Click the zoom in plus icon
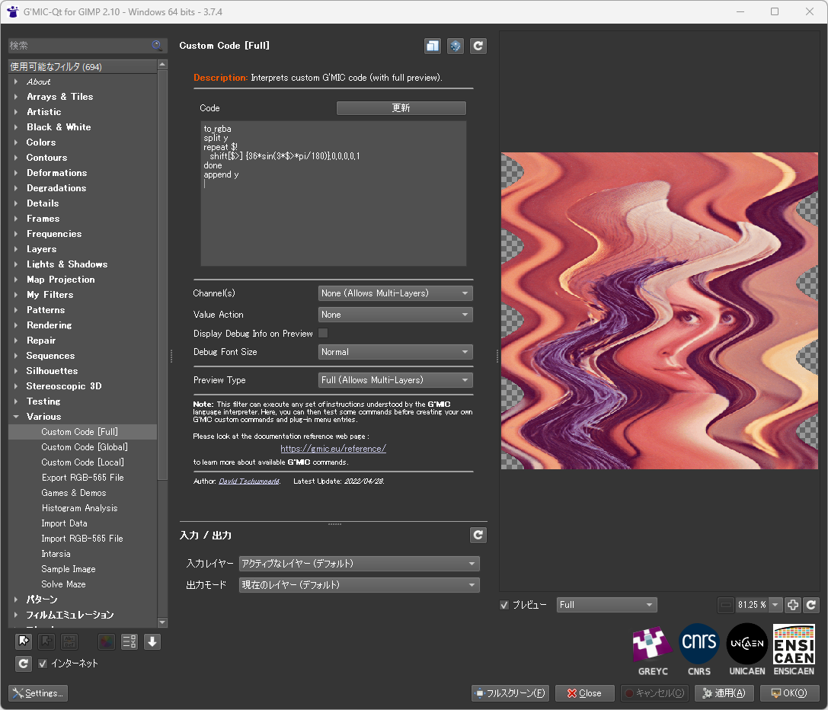Image resolution: width=828 pixels, height=710 pixels. 793,605
